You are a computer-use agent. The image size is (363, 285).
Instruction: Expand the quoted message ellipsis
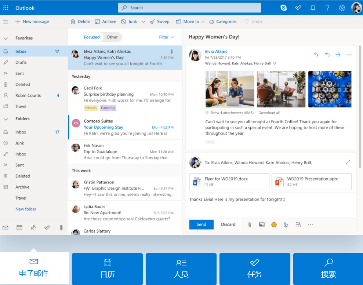click(x=210, y=142)
